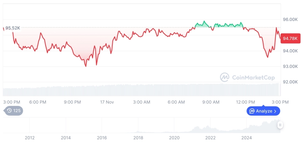Click the 93.00K price axis label
The image size is (306, 142).
pyautogui.click(x=290, y=67)
